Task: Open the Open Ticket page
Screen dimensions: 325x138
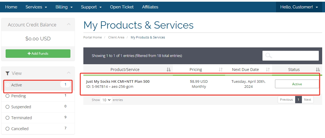Action: click(x=122, y=7)
